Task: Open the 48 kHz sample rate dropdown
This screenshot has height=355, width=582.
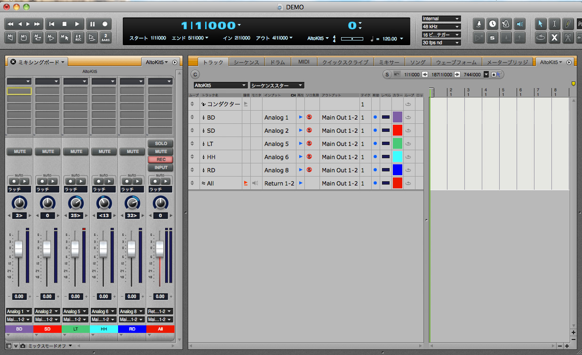Action: [x=441, y=27]
